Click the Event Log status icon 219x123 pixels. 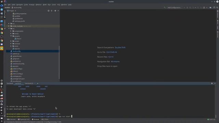[211, 119]
